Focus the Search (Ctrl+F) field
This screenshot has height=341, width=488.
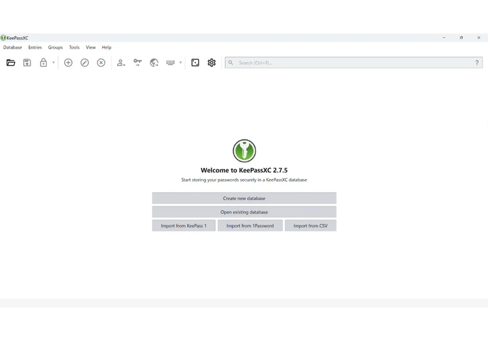pos(354,63)
